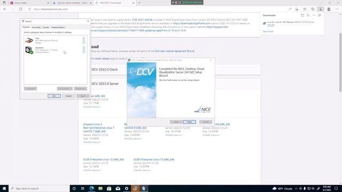Expand the DCV 2022.0 Server section
342x192 pixels.
coord(105,84)
